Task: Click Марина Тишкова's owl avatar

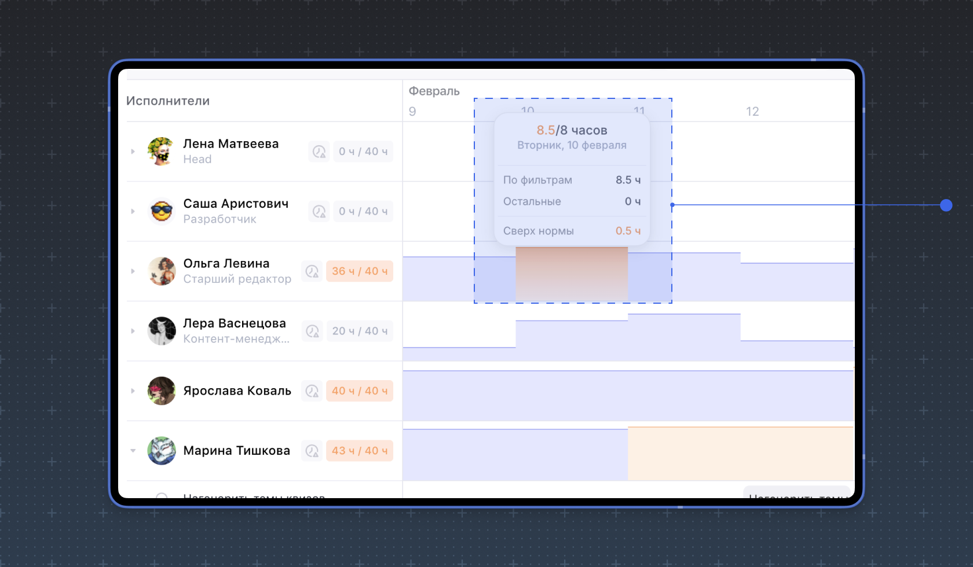Action: (x=162, y=451)
